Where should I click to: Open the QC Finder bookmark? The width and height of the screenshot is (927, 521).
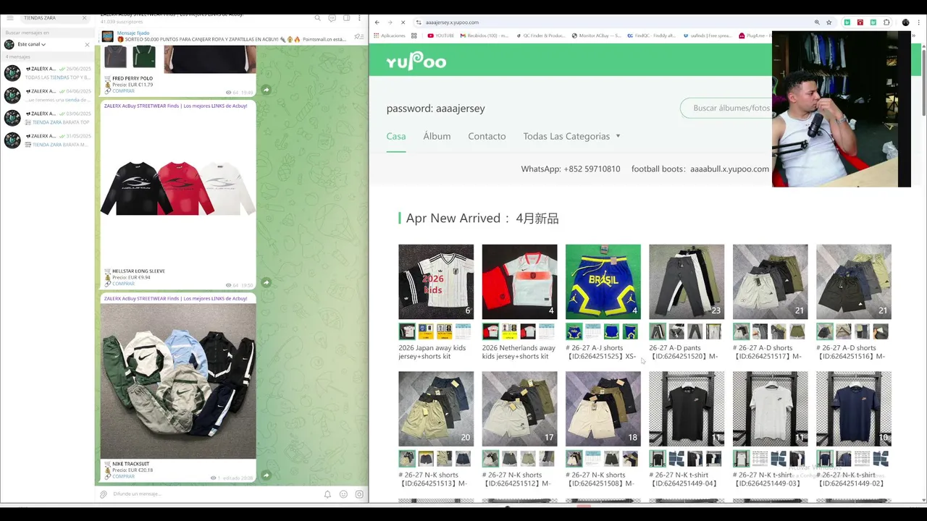(x=540, y=35)
